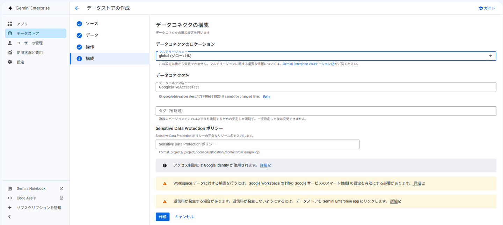Open 設定 in the sidebar
The image size is (503, 225).
click(36, 62)
